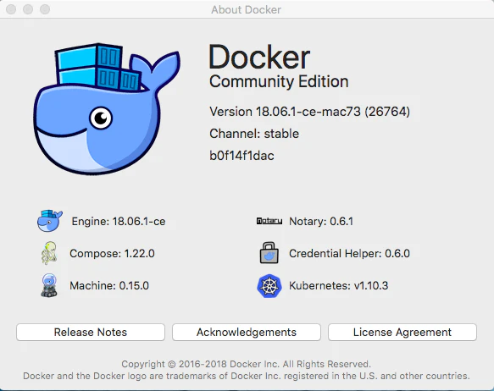This screenshot has width=494, height=391.
Task: Close the About Docker window
Action: point(11,9)
